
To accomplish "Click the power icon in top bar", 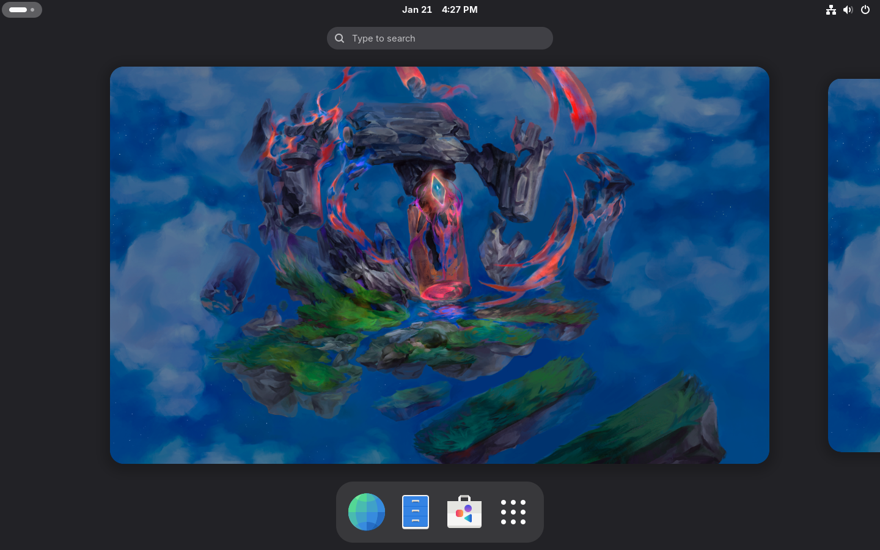I will (865, 10).
